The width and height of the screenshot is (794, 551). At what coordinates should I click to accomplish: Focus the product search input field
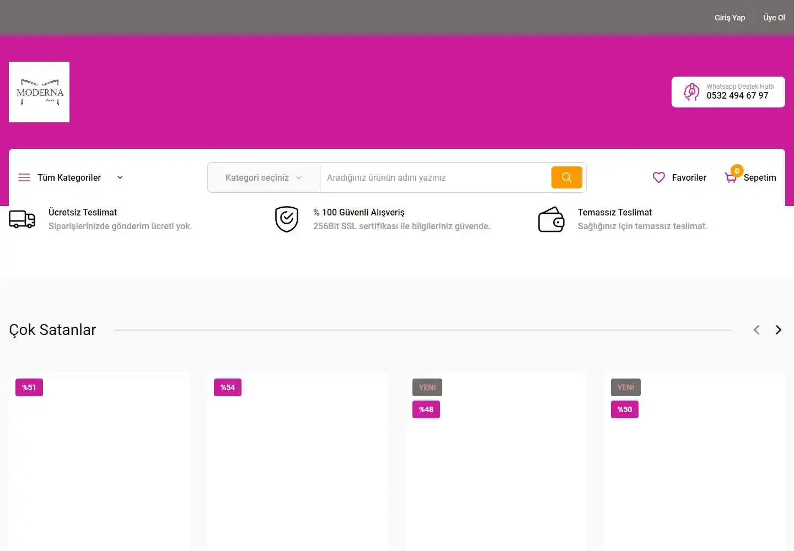coord(436,177)
